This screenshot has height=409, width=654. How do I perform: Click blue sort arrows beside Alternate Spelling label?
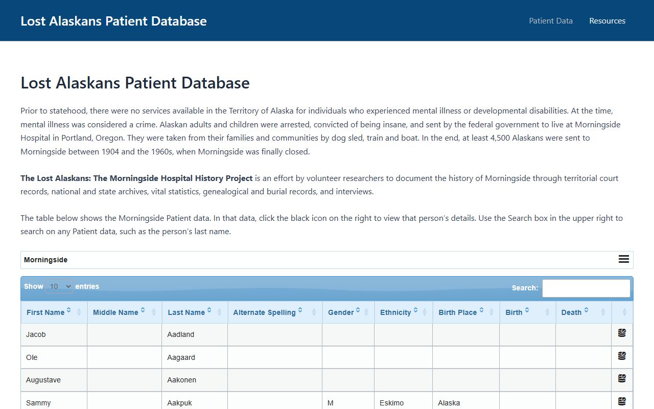pos(300,311)
